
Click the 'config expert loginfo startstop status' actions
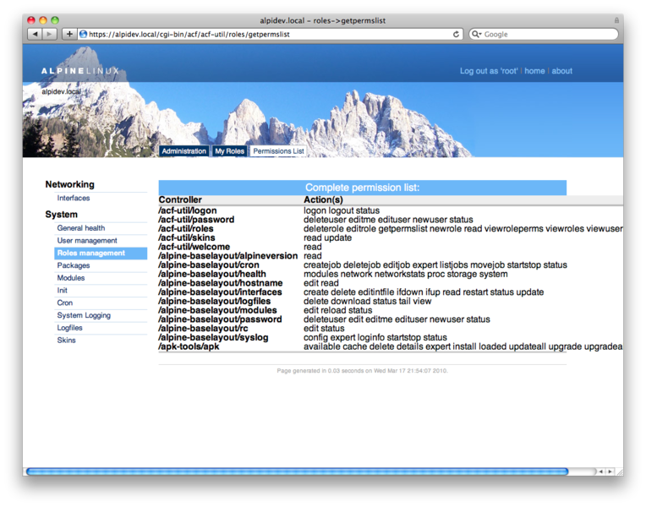[x=375, y=337]
